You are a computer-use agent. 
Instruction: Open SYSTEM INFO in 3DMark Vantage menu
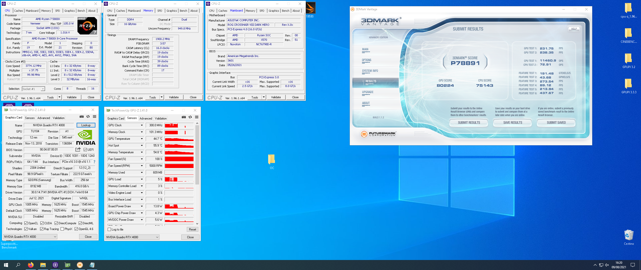click(x=370, y=71)
